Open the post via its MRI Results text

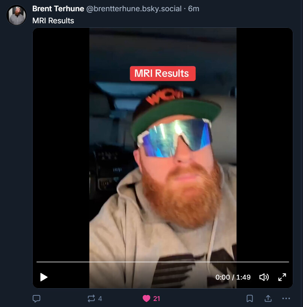pyautogui.click(x=53, y=21)
